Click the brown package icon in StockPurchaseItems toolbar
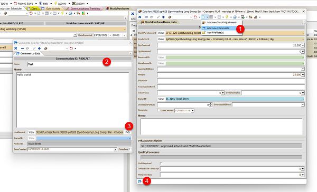The width and height of the screenshot is (317, 192). [x=170, y=17]
